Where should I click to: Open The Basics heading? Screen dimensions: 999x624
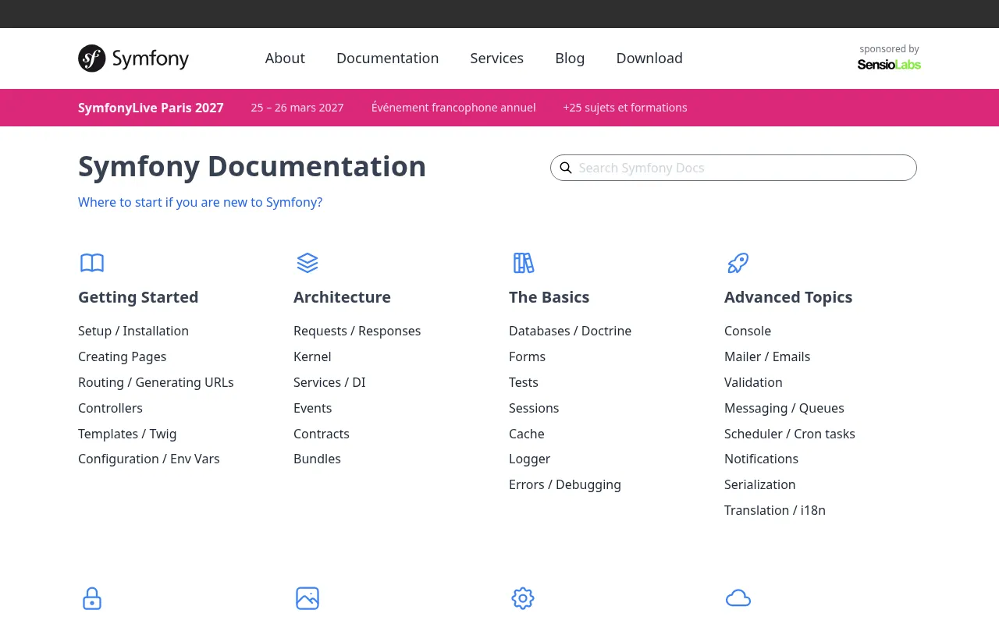tap(549, 297)
